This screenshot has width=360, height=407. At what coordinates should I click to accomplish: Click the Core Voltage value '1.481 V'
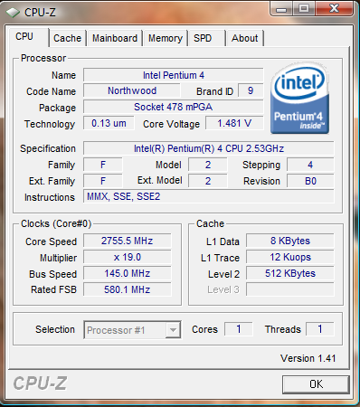click(x=234, y=123)
